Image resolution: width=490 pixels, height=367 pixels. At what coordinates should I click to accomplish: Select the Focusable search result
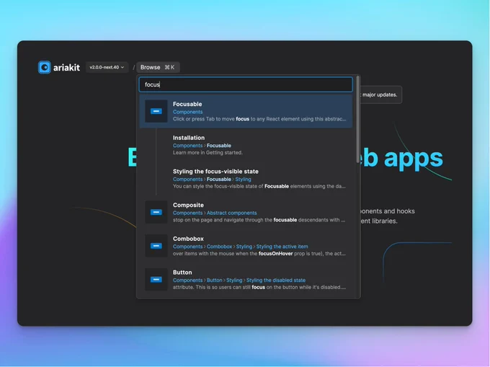click(246, 111)
